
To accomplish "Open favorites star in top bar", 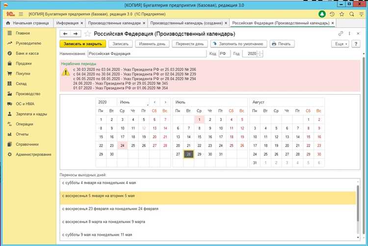I will [x=342, y=14].
